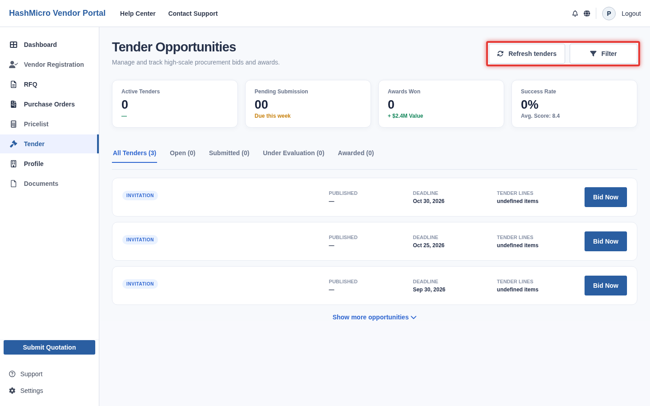Click the "+ $2.4M Value" text

pos(405,116)
